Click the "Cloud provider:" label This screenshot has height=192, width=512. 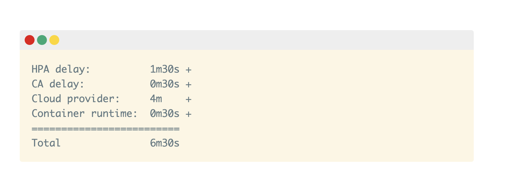point(76,99)
